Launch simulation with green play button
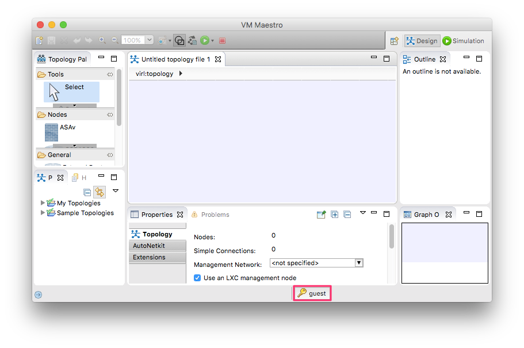The image size is (524, 348). [205, 40]
